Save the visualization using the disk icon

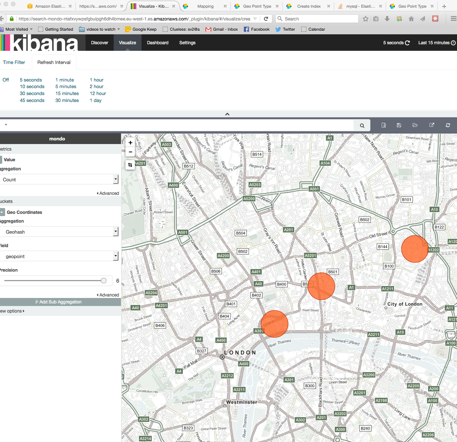[x=399, y=125]
